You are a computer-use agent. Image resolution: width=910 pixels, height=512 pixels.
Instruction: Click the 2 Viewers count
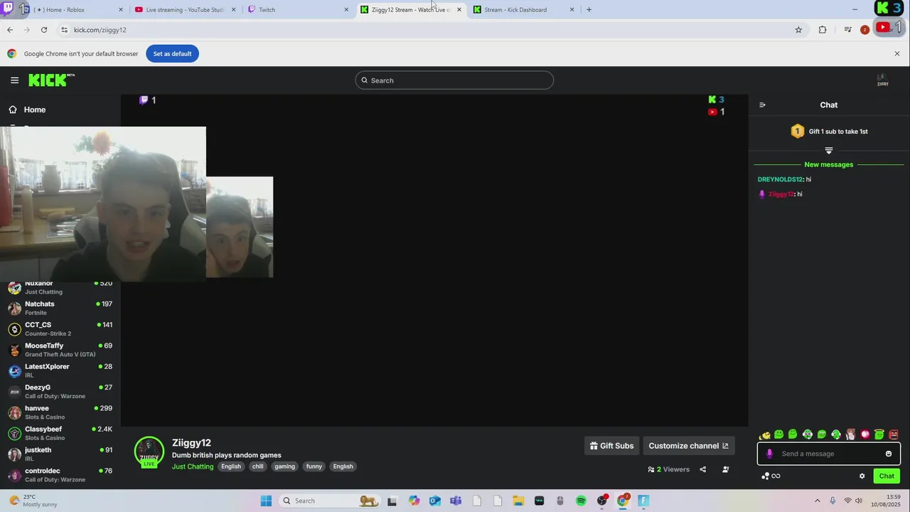coord(668,469)
